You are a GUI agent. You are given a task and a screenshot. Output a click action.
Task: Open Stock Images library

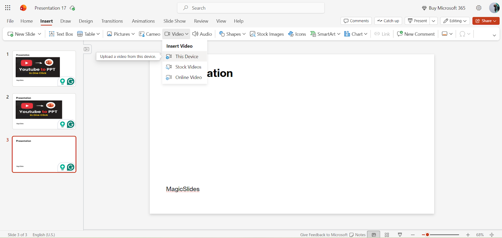click(267, 34)
